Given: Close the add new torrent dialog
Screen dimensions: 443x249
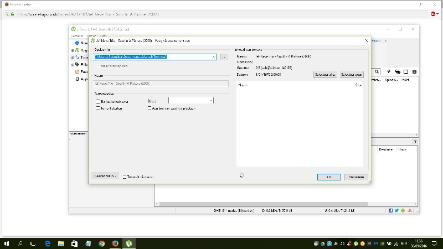Looking at the screenshot, I should 367,40.
